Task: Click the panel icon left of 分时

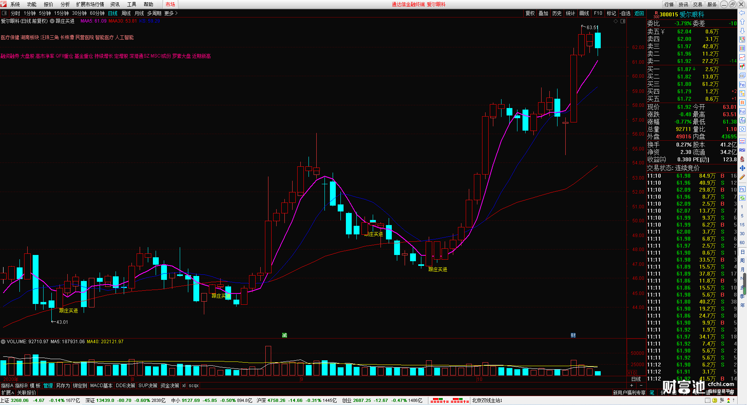Action: pos(5,13)
